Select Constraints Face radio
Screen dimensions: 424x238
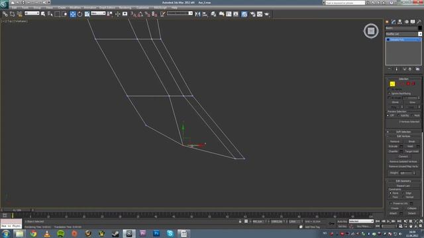[390, 197]
